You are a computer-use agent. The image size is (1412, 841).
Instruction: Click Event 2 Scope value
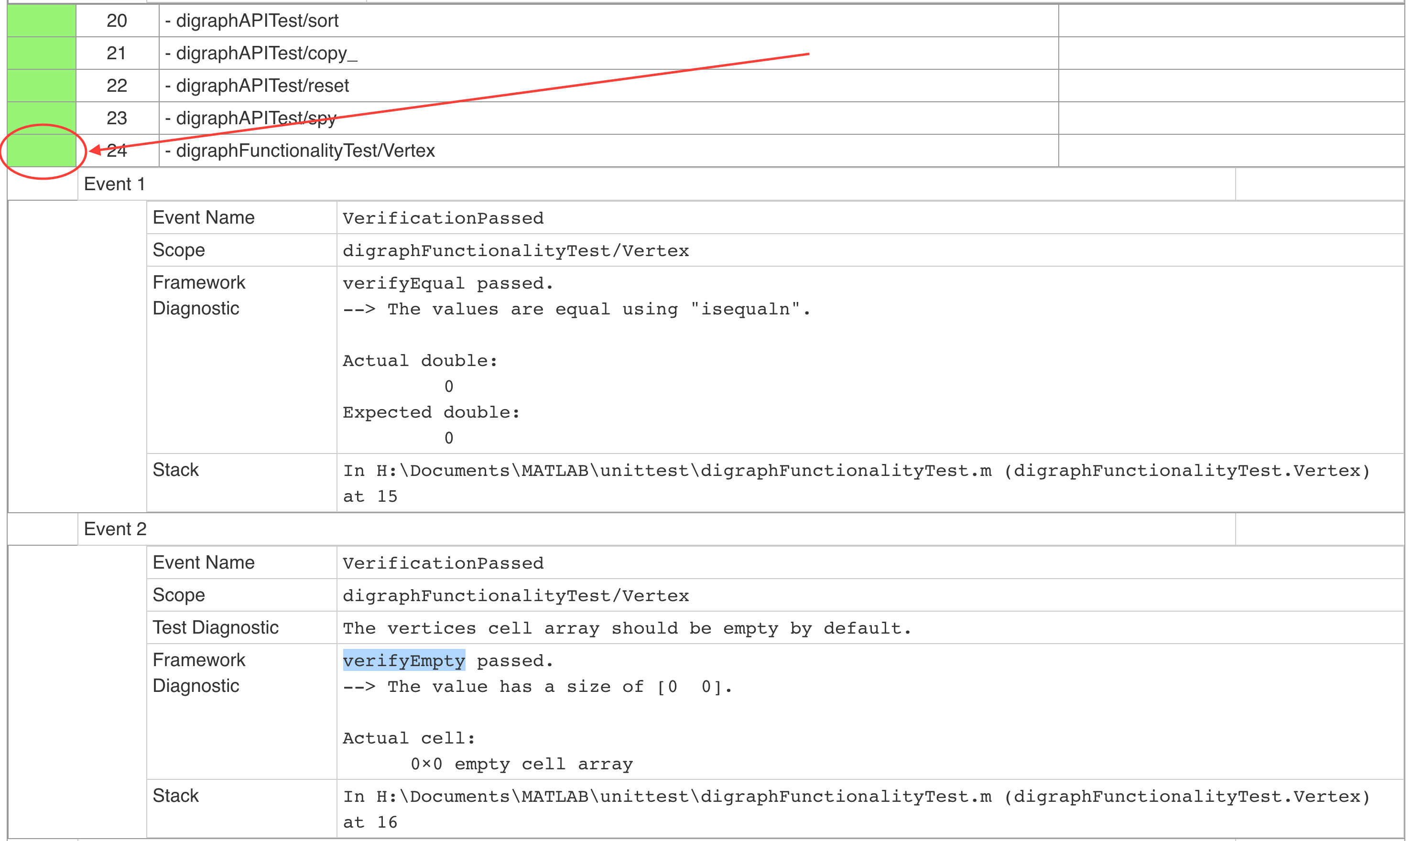515,595
